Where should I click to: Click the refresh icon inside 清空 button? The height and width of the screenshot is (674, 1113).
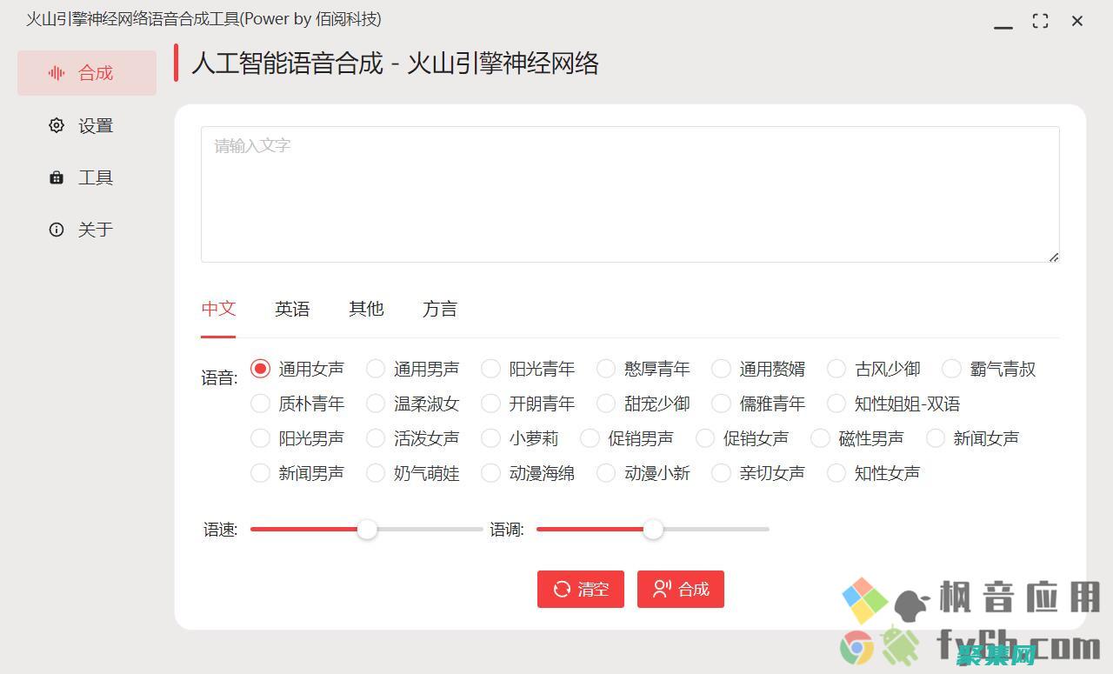(560, 589)
